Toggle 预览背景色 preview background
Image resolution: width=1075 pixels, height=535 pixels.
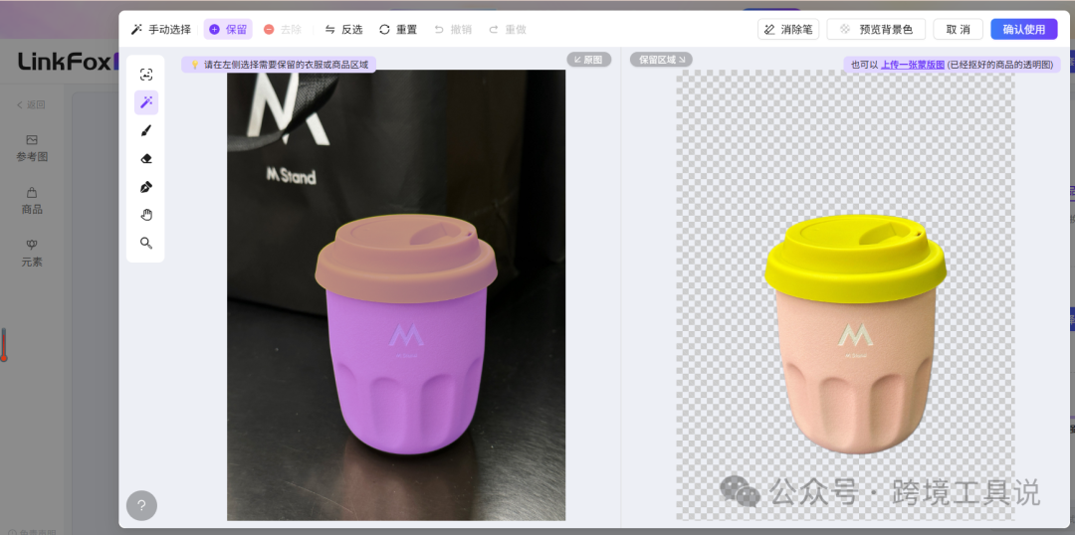pyautogui.click(x=876, y=30)
